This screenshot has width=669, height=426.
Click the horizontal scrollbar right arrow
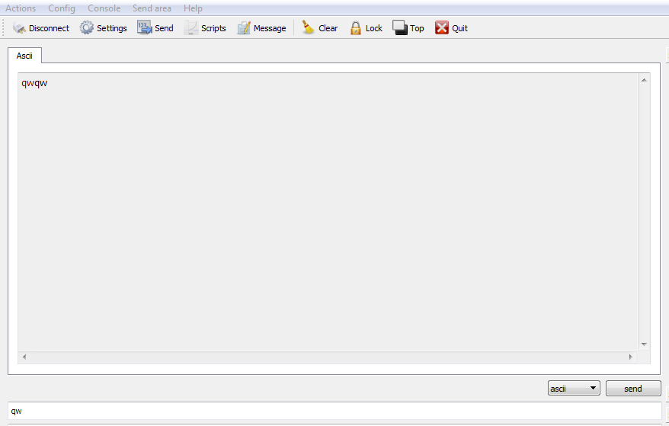pyautogui.click(x=631, y=357)
